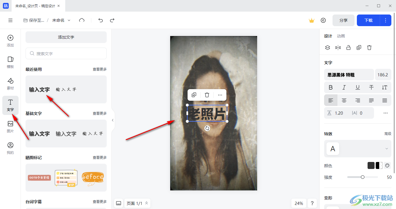Edit line height value 1.20
The height and width of the screenshot is (209, 396).
(x=339, y=113)
